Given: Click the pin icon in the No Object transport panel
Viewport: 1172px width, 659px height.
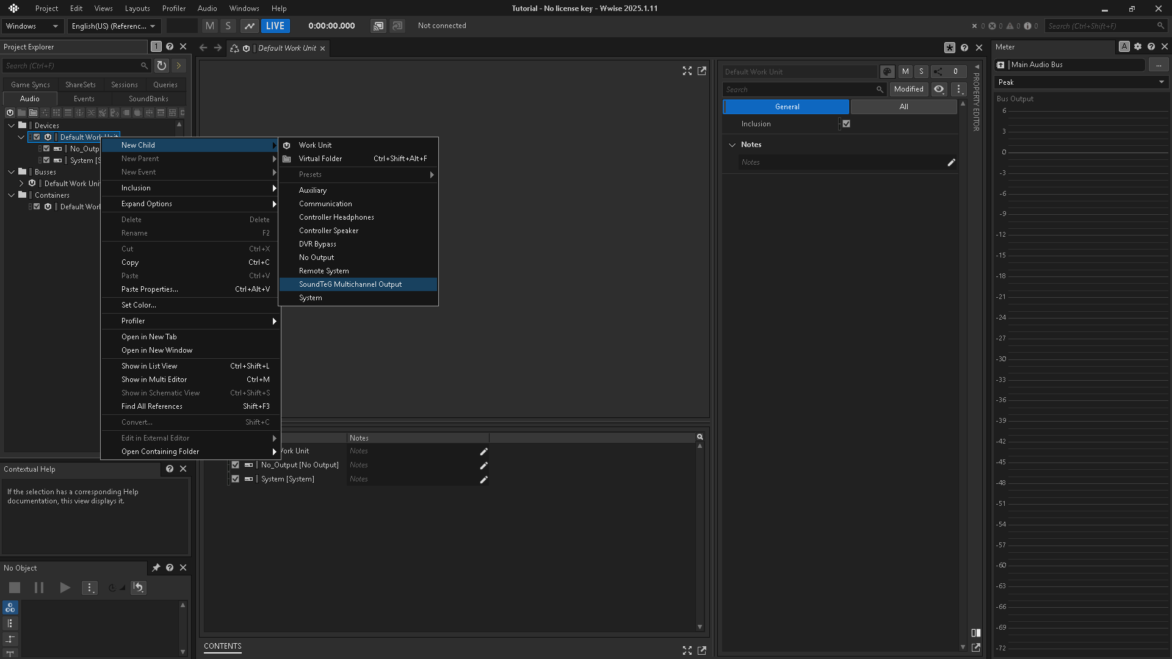Looking at the screenshot, I should 156,567.
